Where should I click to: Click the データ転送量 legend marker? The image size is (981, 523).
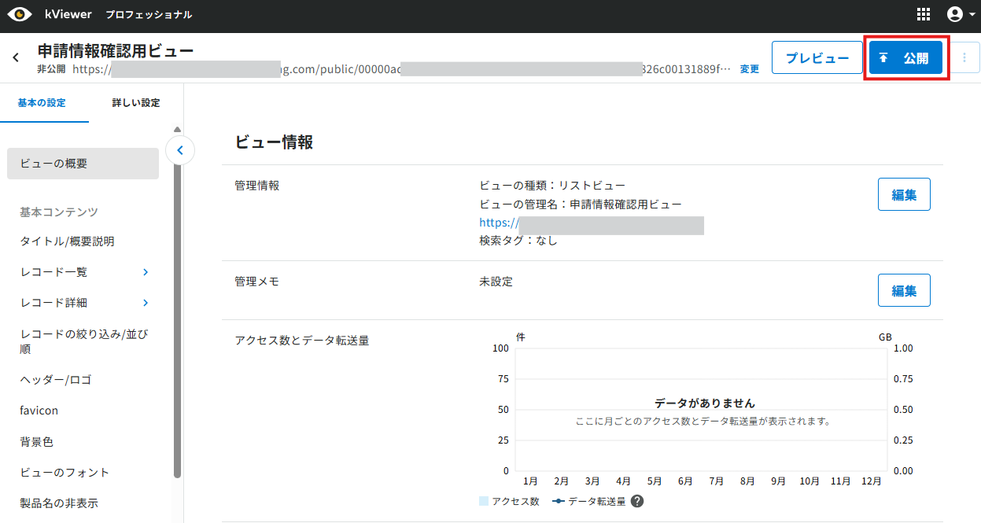coord(559,501)
